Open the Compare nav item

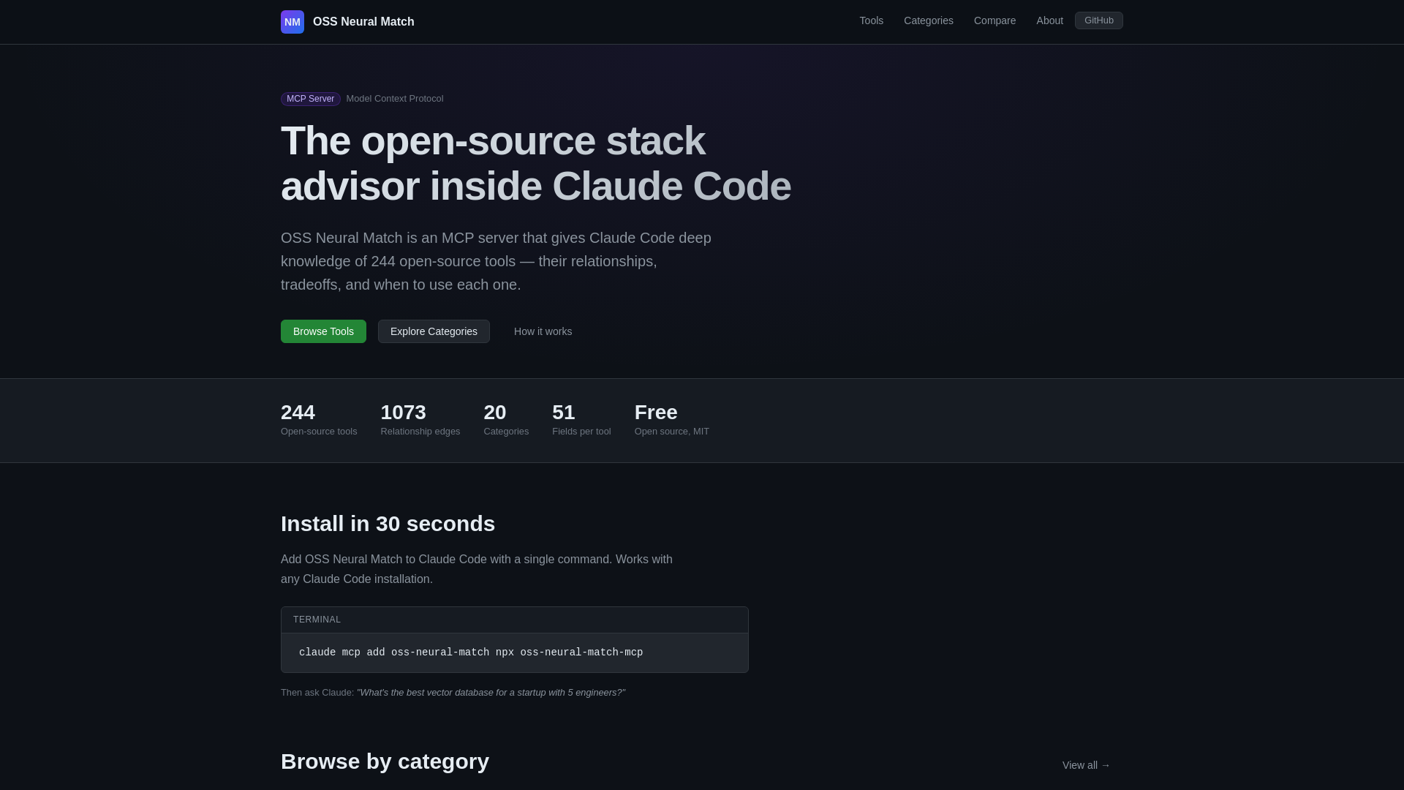(x=994, y=20)
